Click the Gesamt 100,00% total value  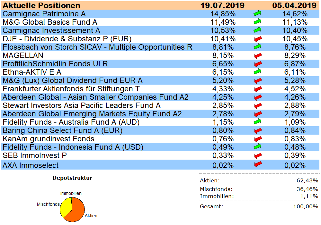pyautogui.click(x=305, y=206)
